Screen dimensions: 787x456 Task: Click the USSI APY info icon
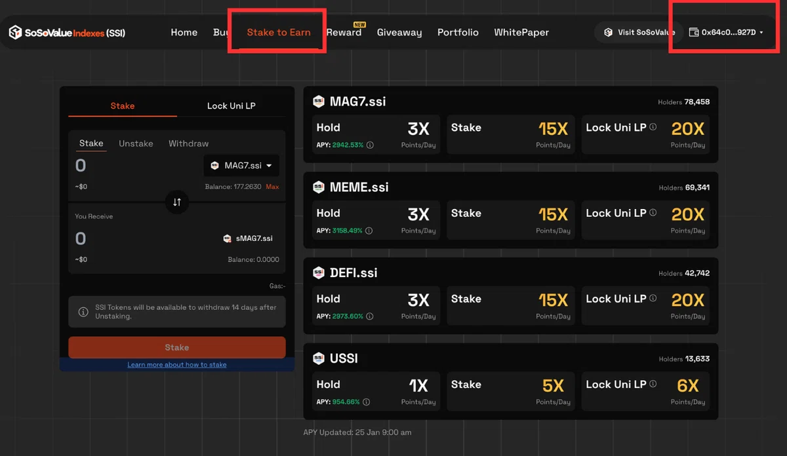366,402
